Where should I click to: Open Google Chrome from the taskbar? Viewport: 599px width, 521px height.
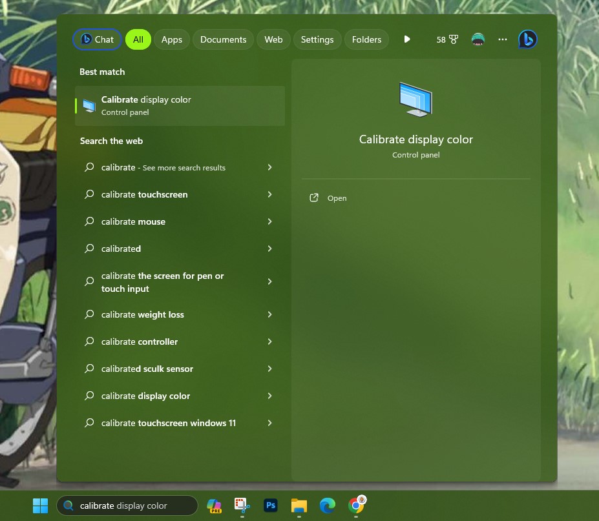[x=357, y=505]
